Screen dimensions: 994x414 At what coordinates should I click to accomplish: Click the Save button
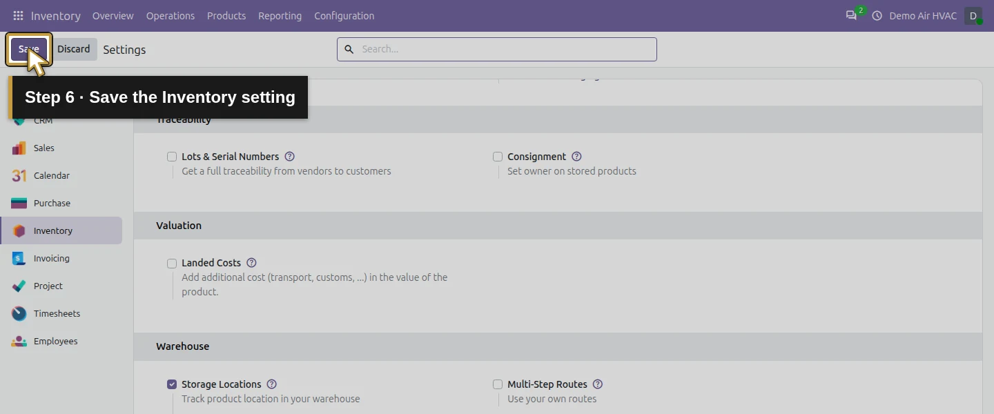pos(29,49)
